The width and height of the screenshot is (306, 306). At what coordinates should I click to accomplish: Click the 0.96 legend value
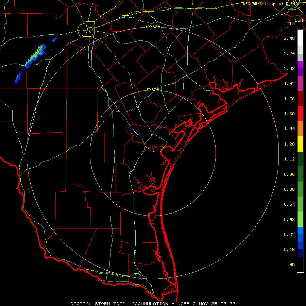[x=289, y=174]
